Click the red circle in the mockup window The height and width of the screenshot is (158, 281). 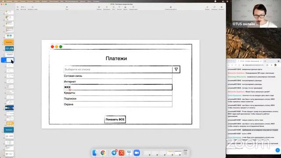click(52, 47)
